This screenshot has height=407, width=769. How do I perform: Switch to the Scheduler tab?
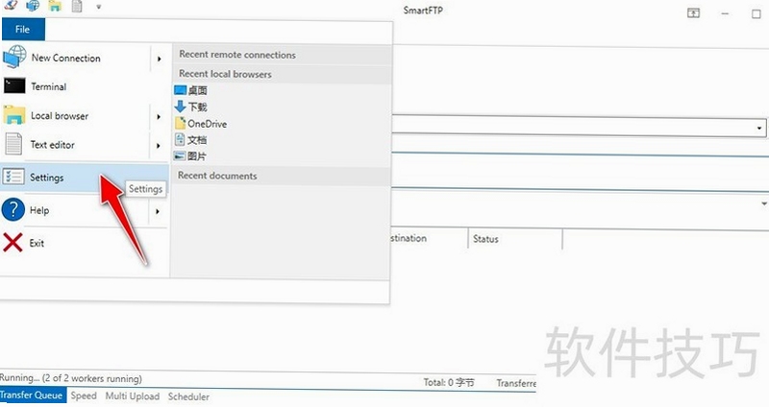click(188, 396)
